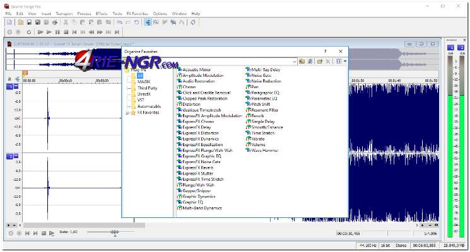The image size is (470, 252).
Task: Click the orange marker on timeline ruler
Action: 25,73
